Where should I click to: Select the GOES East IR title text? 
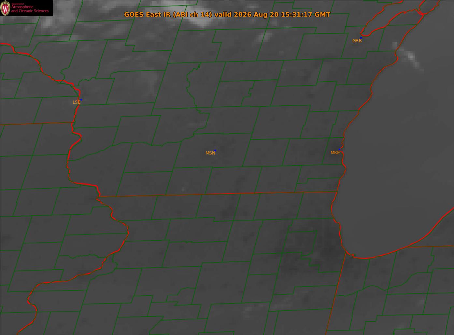(227, 15)
